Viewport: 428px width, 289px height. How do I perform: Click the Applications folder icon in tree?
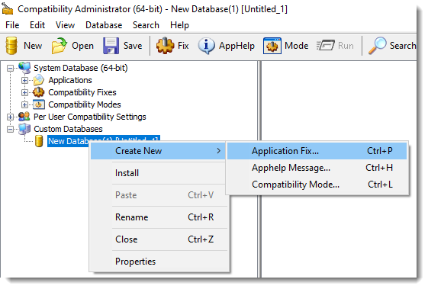click(x=38, y=80)
